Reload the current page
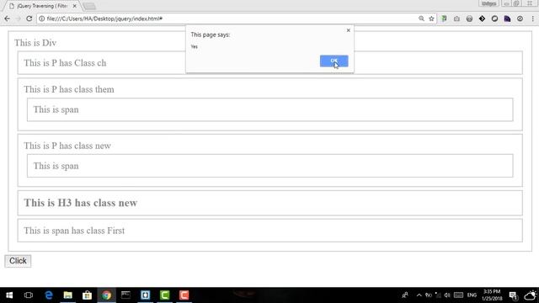 click(29, 19)
